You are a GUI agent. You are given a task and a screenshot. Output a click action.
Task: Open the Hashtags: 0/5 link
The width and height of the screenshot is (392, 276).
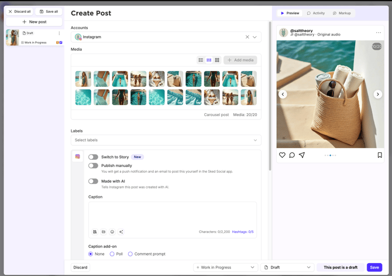coord(243,232)
